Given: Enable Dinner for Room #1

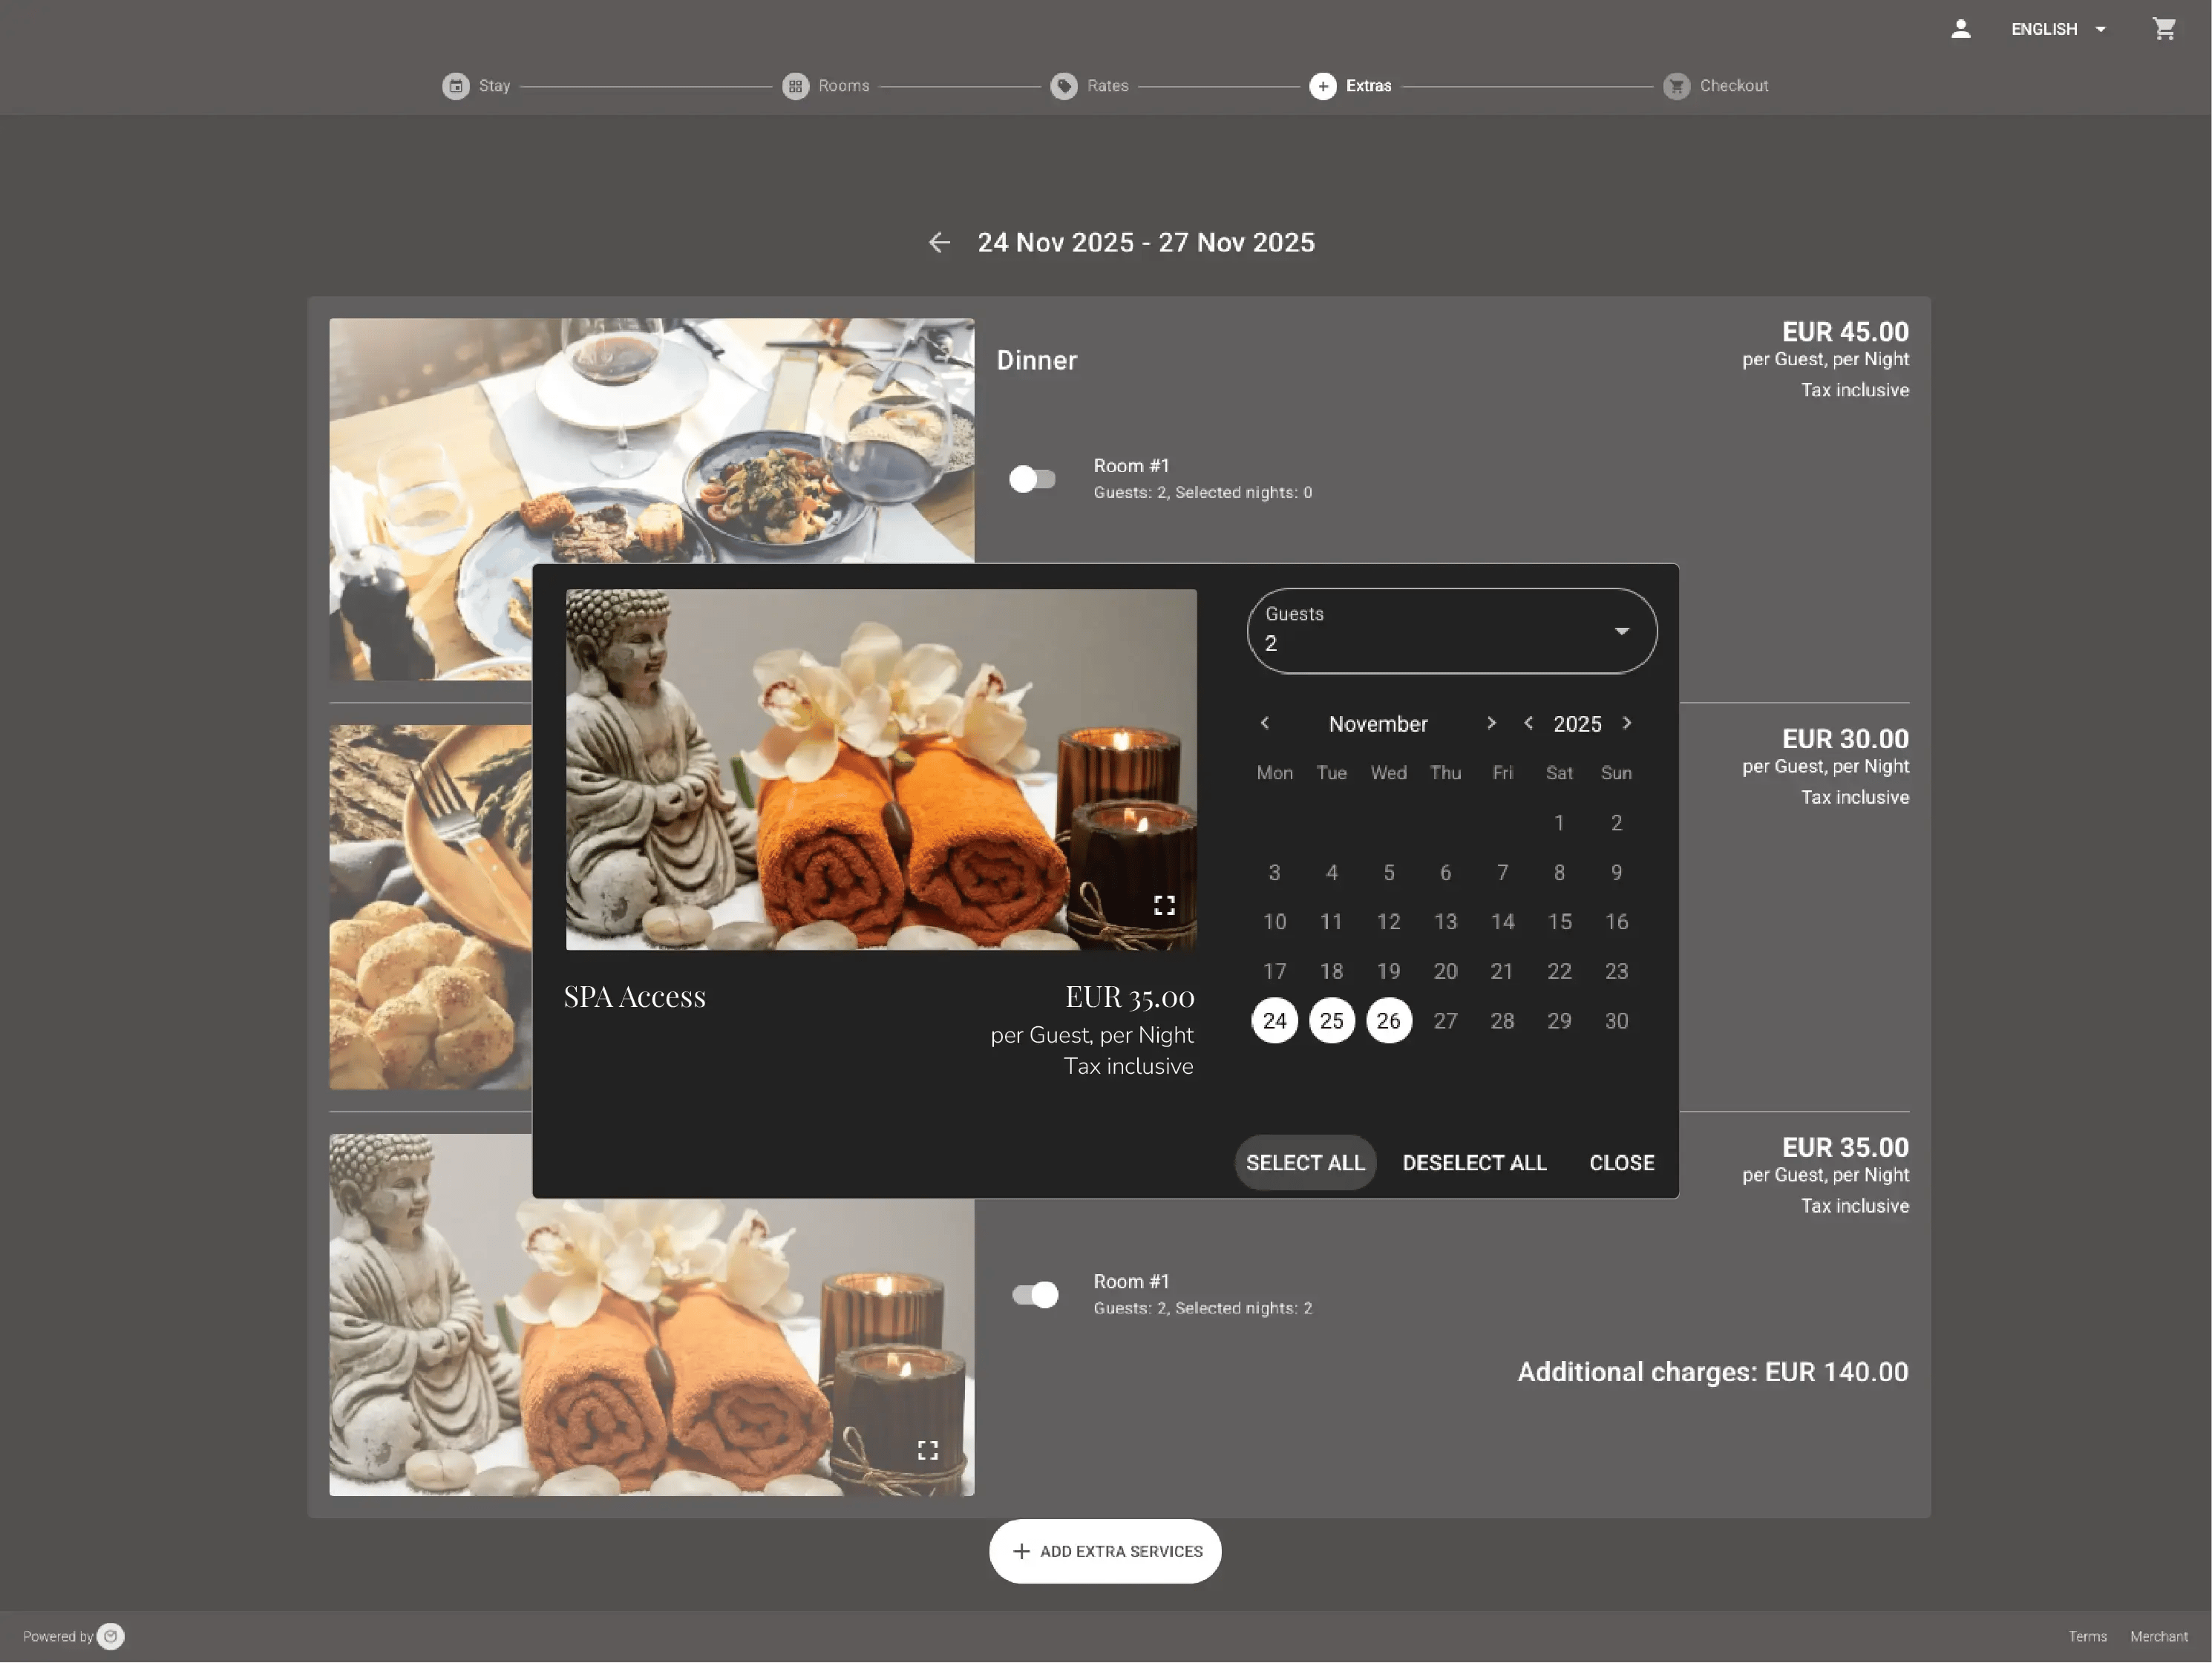Looking at the screenshot, I should pos(1032,479).
